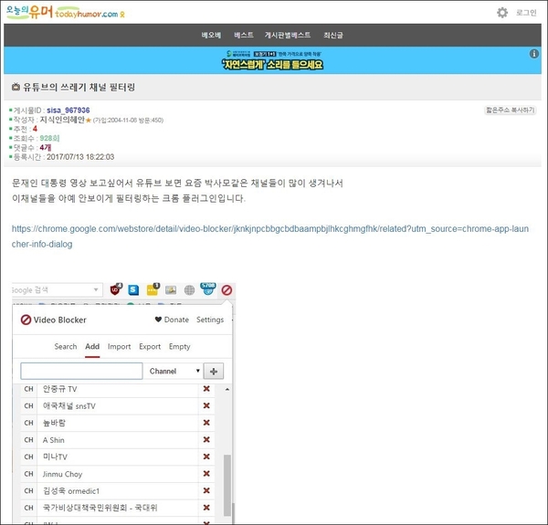Remove A Shin from block list

(x=206, y=439)
